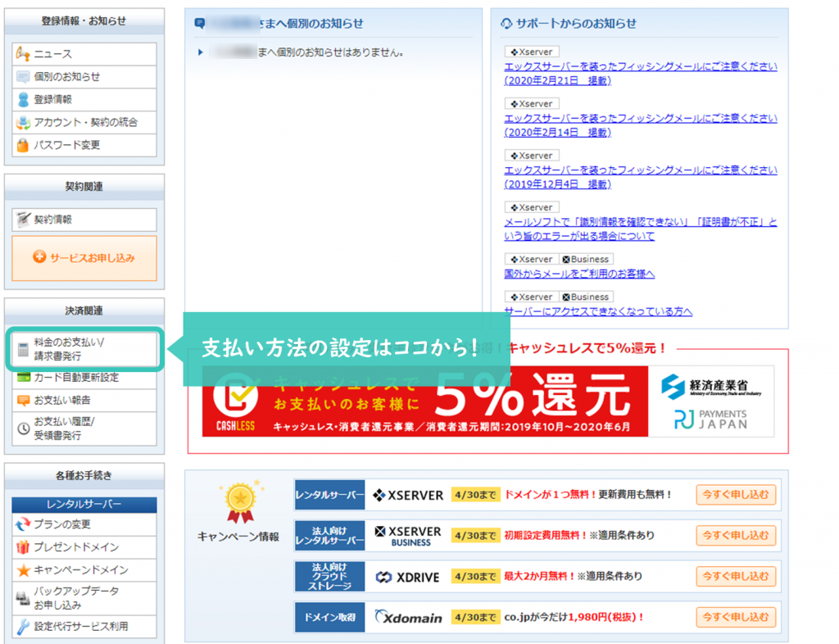This screenshot has height=644, width=839.
Task: Click the 経済産業省 logo on the banner
Action: pos(711,387)
